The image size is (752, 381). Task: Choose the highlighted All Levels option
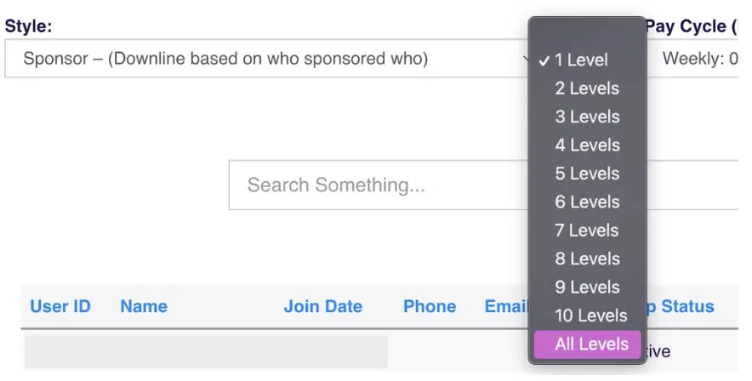pos(590,344)
